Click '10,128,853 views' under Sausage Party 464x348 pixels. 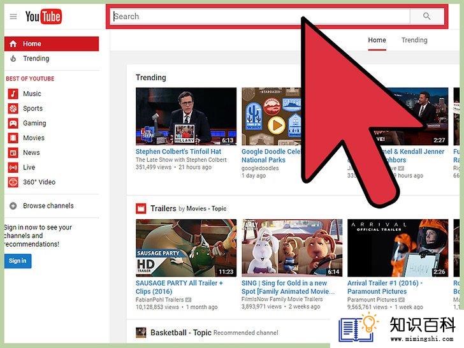pos(157,307)
